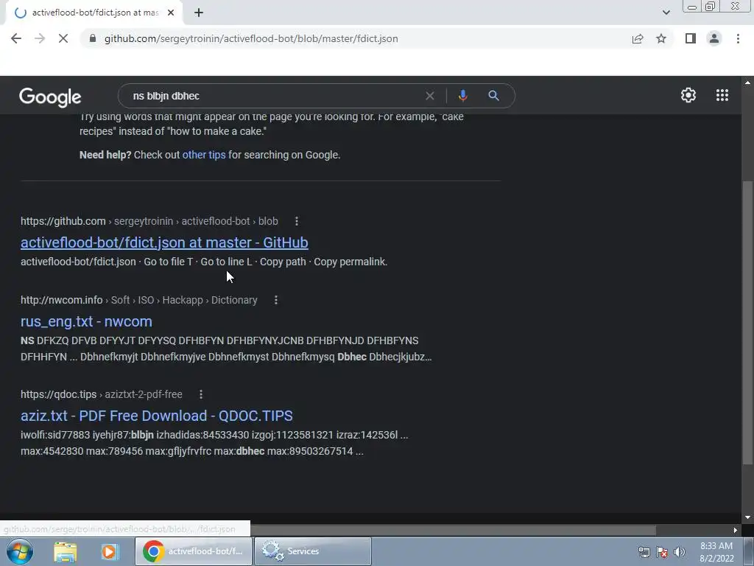Open a new tab with plus button
754x566 pixels.
[x=199, y=13]
